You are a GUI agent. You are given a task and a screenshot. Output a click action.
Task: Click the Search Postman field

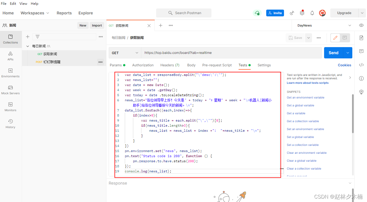(x=184, y=13)
